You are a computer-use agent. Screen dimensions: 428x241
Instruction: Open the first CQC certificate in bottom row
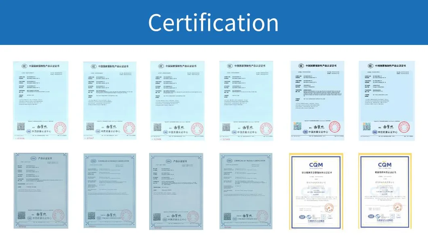41,191
